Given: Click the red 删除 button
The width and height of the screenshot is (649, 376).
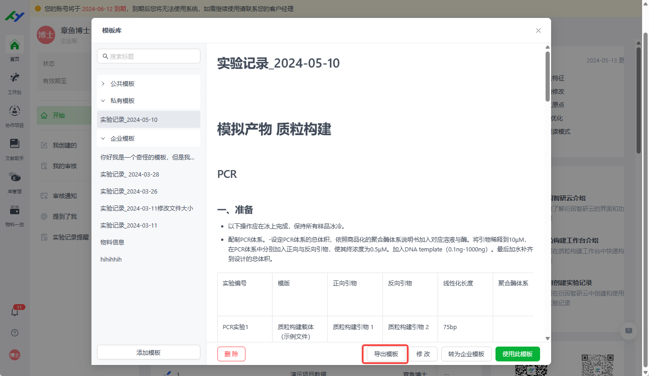Looking at the screenshot, I should 231,354.
